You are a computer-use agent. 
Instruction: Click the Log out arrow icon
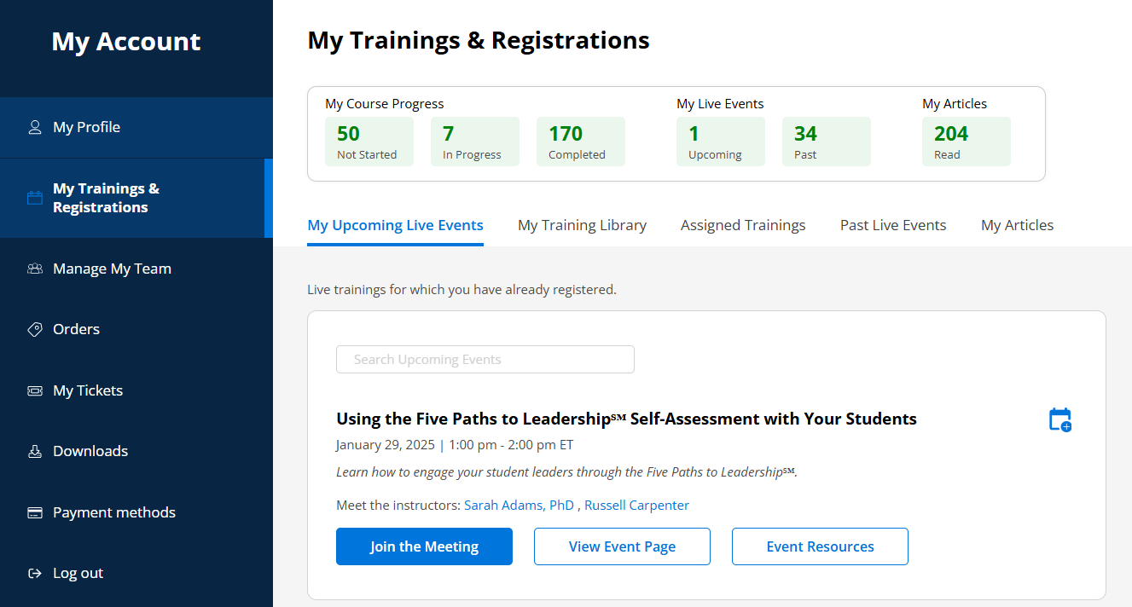[x=35, y=573]
